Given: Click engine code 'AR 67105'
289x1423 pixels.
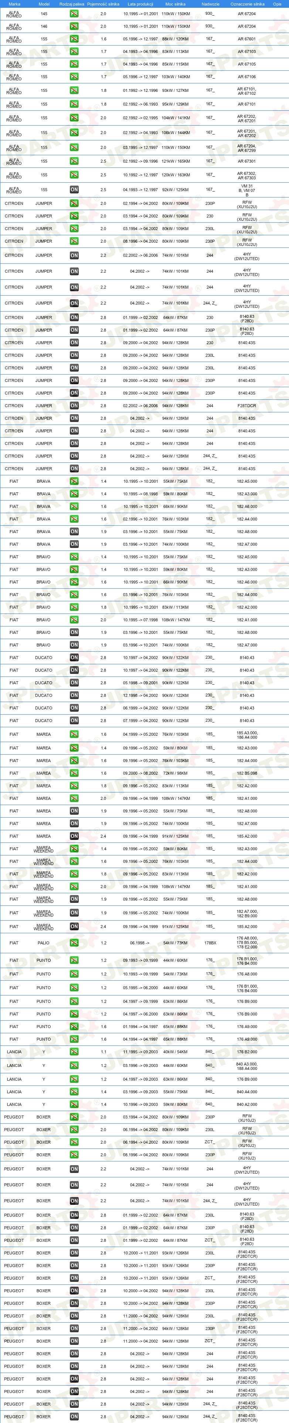Looking at the screenshot, I should [x=246, y=64].
